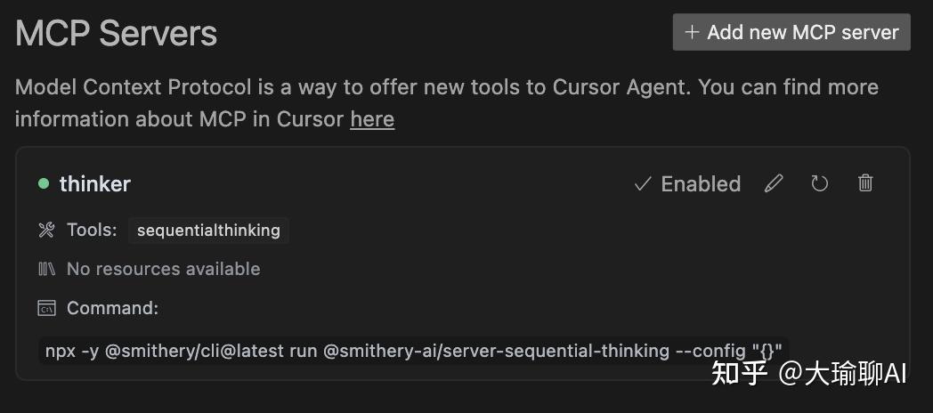The width and height of the screenshot is (933, 413).
Task: Click the green status dot beside thinker
Action: pyautogui.click(x=44, y=183)
